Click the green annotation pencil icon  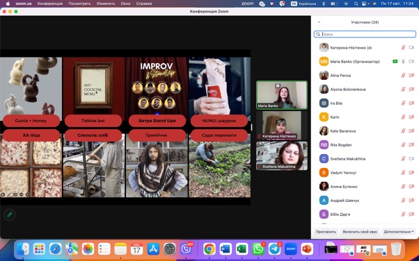[10, 214]
